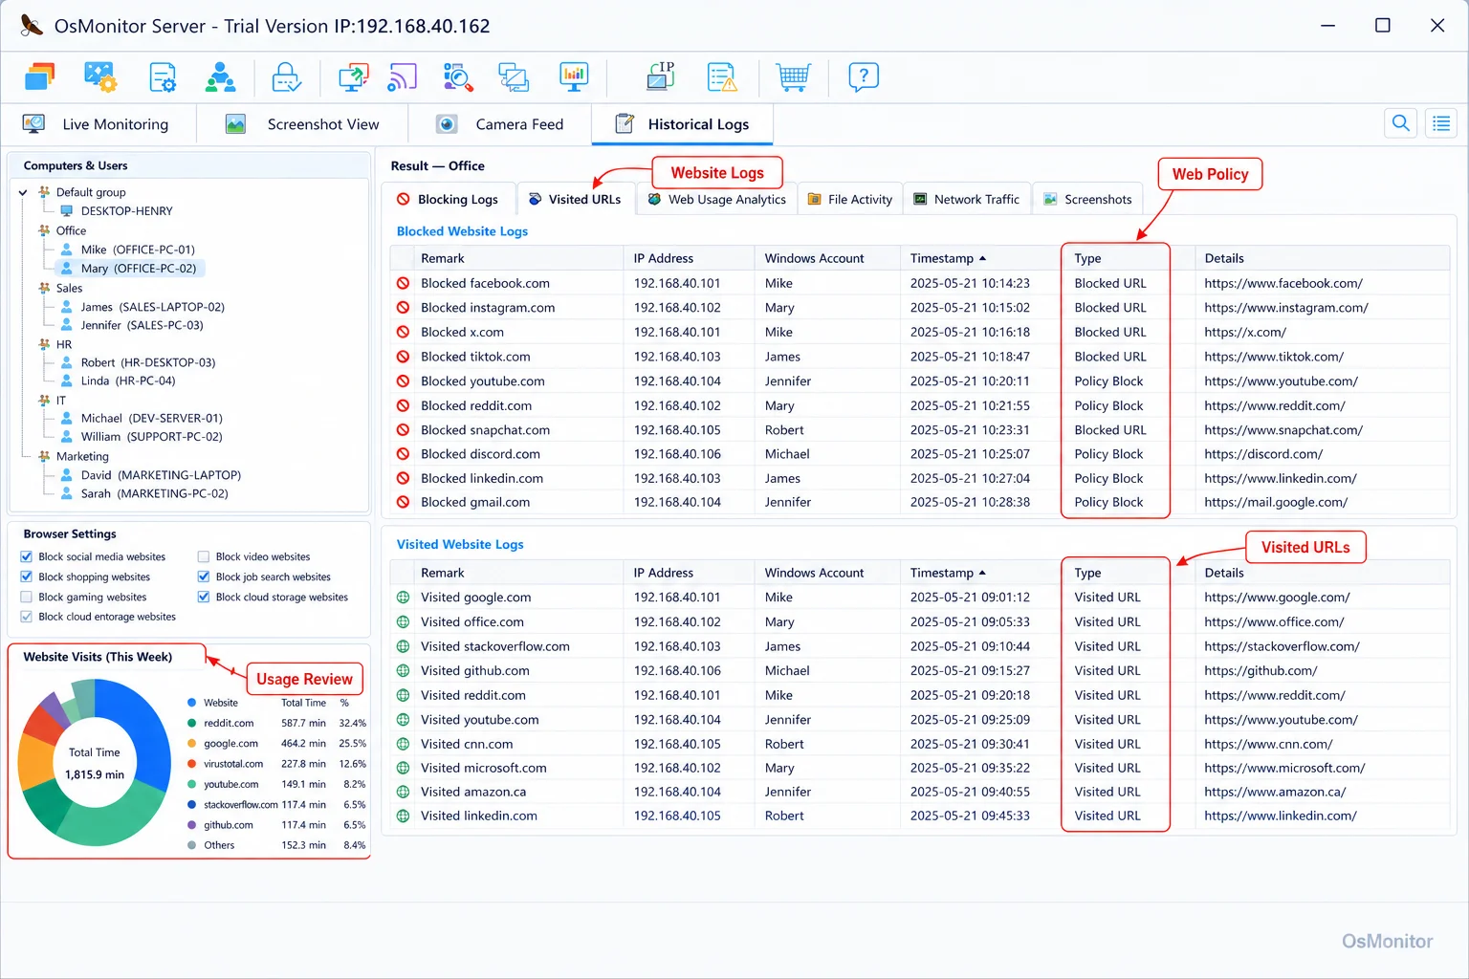
Task: Open the Screenshots sub-tab
Action: coord(1088,199)
